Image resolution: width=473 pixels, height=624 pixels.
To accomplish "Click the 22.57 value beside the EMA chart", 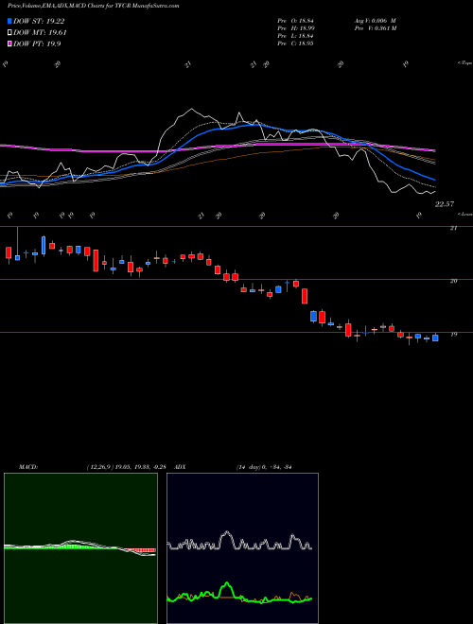I will click(445, 204).
